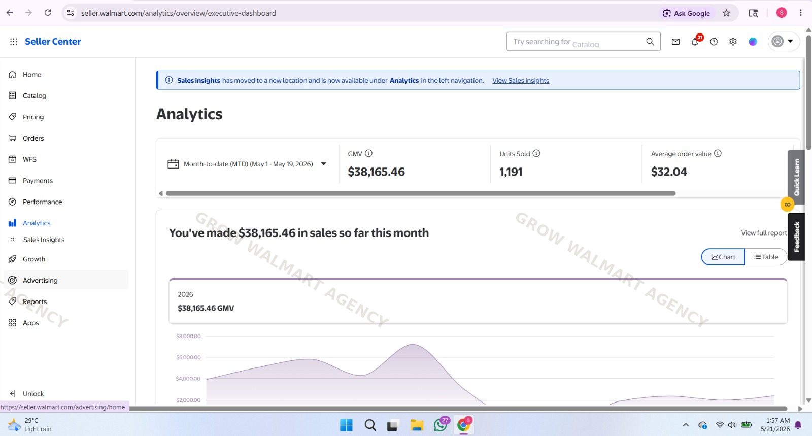Show Units Sold info icon
This screenshot has height=436, width=812.
point(536,154)
